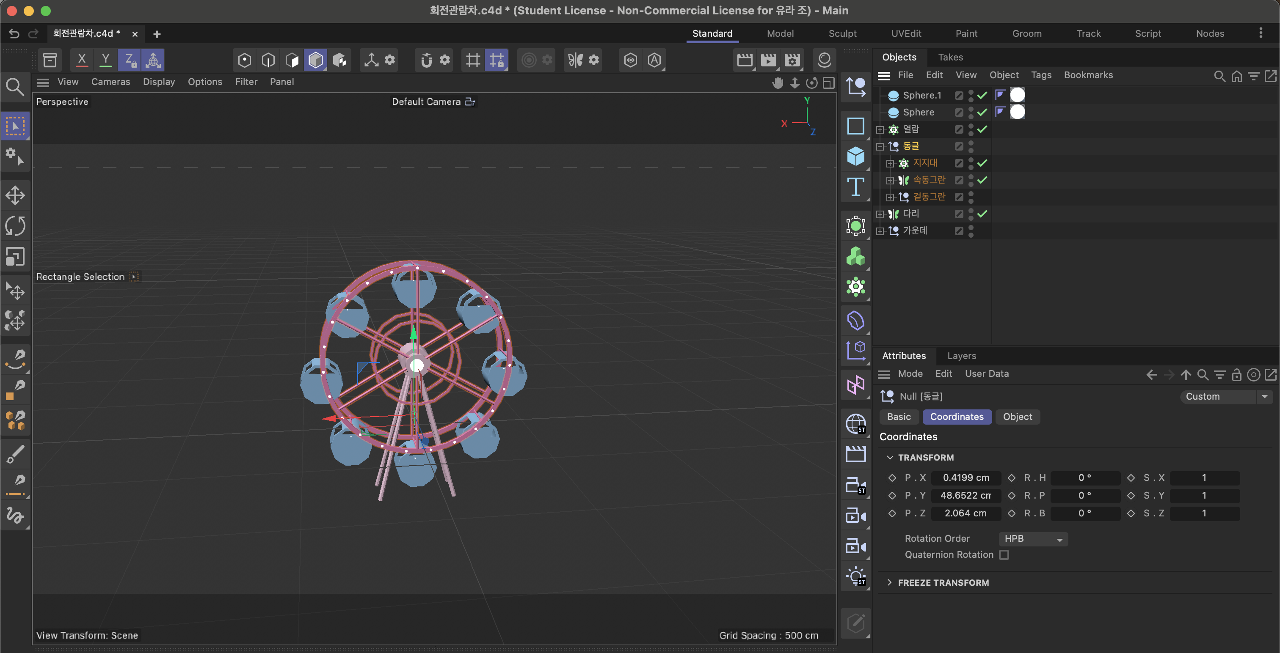The image size is (1280, 653).
Task: Open a new document tab with plus
Action: (x=157, y=34)
